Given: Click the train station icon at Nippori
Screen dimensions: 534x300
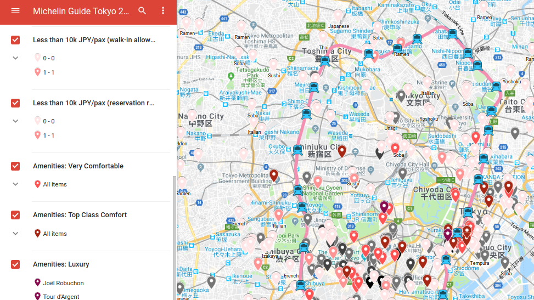Looking at the screenshot, I should tap(477, 65).
